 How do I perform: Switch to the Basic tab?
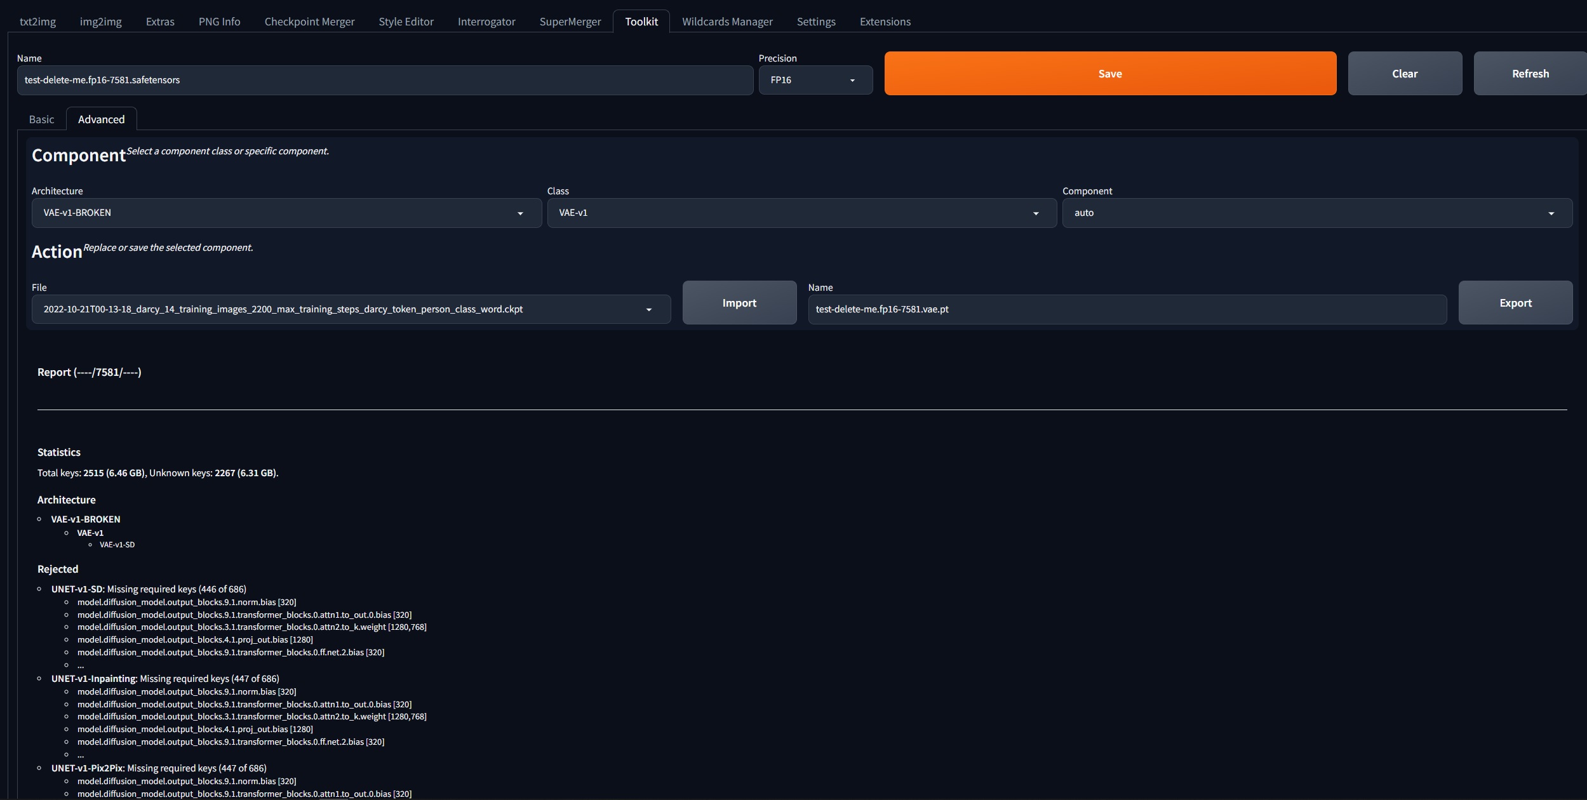[41, 119]
